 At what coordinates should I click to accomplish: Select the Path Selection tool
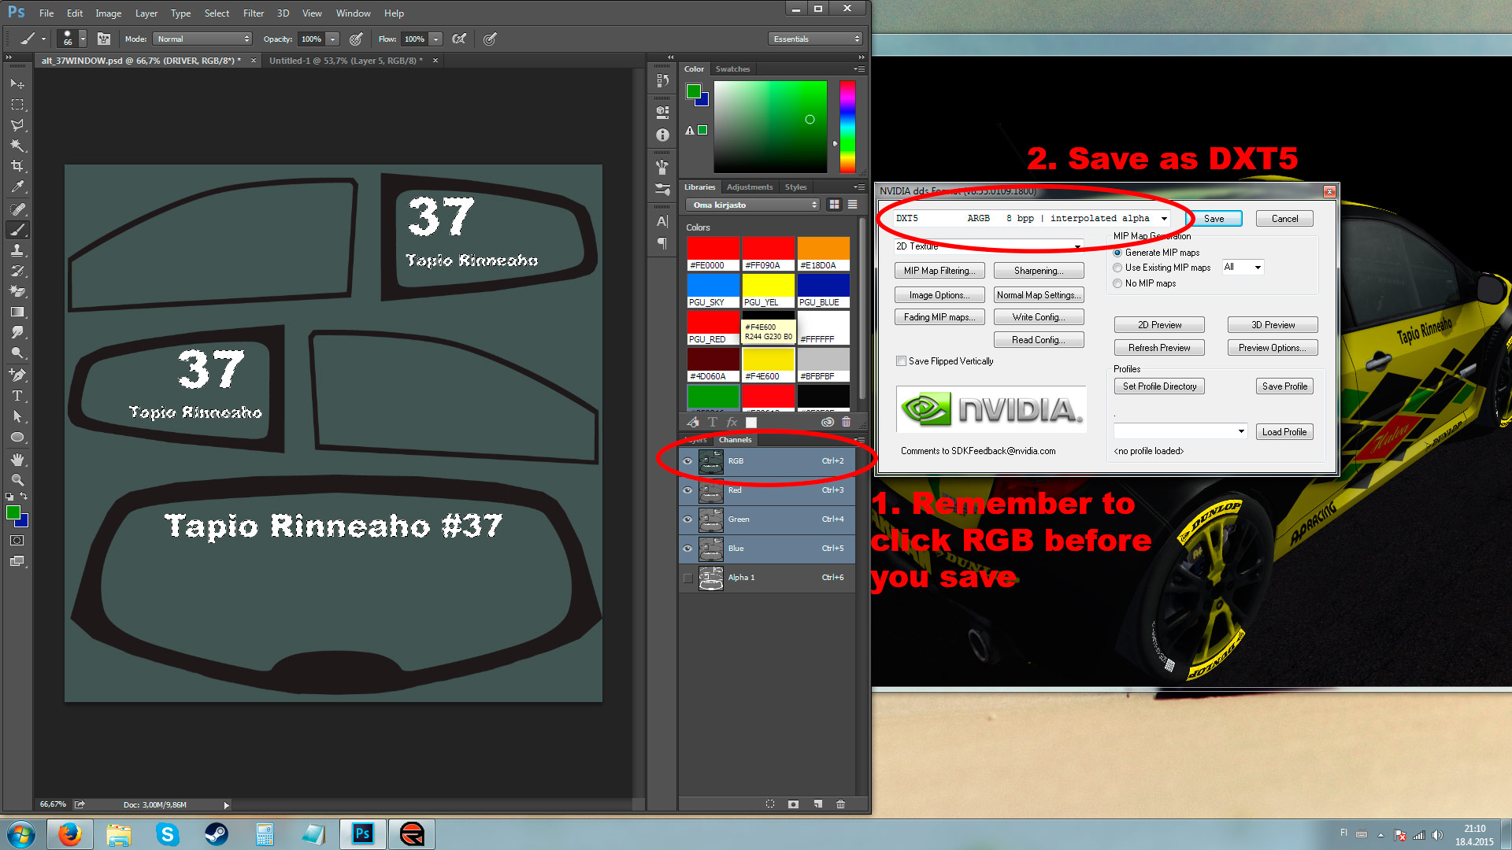pos(17,416)
